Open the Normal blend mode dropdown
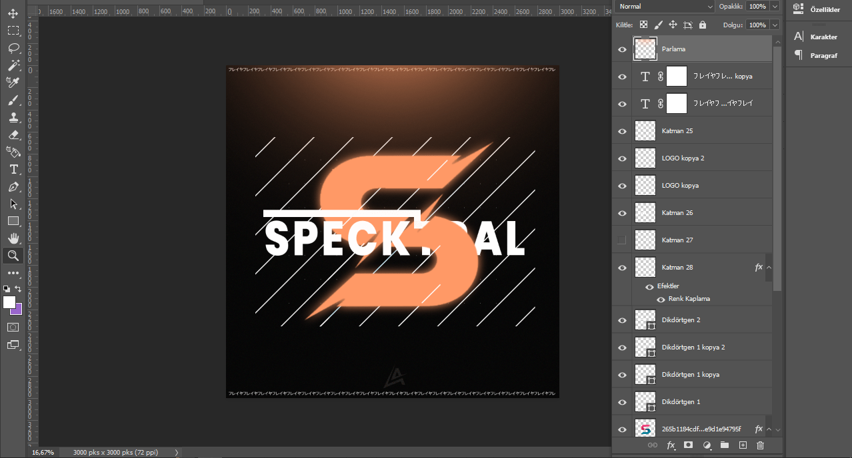Viewport: 852px width, 458px height. pyautogui.click(x=665, y=6)
